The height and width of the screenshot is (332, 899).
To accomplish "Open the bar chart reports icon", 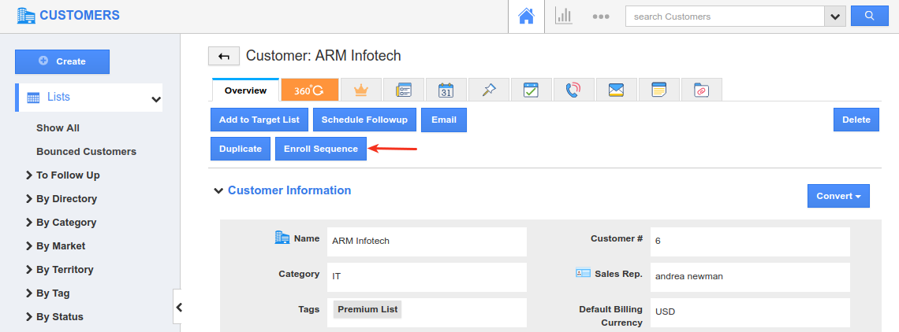I will pyautogui.click(x=563, y=16).
